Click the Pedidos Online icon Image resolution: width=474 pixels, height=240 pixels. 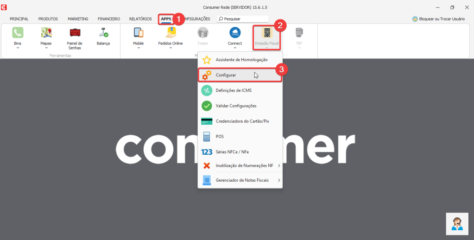(x=171, y=32)
